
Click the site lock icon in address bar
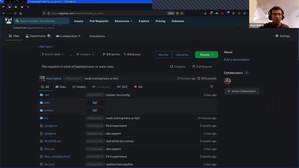[49, 14]
